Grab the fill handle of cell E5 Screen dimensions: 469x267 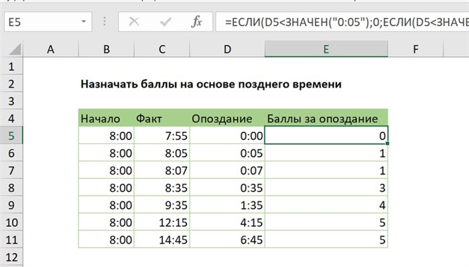coord(387,144)
